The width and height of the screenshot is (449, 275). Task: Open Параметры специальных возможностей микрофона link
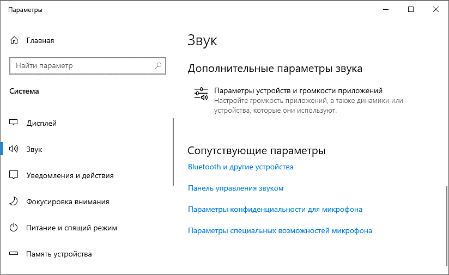coord(280,230)
